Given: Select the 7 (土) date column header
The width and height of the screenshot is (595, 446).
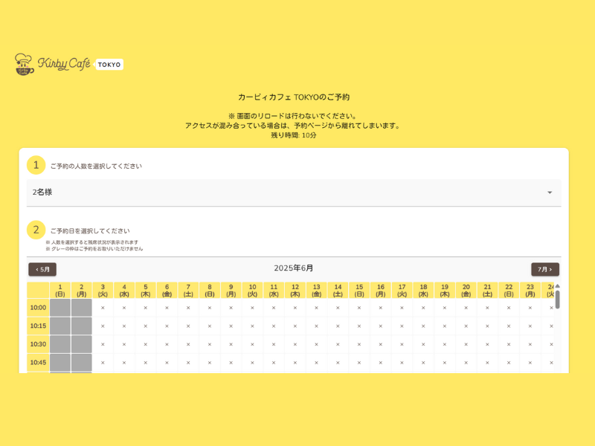Looking at the screenshot, I should (188, 291).
